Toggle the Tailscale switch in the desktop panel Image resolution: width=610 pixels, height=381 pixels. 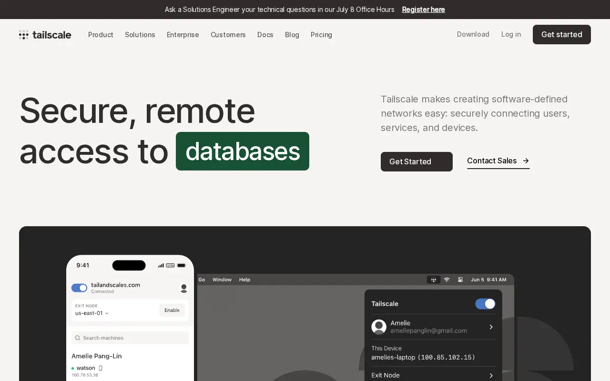click(x=485, y=304)
